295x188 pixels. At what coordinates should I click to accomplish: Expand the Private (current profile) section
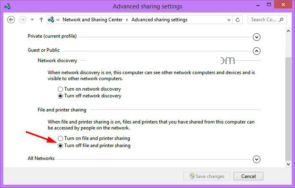(x=257, y=37)
